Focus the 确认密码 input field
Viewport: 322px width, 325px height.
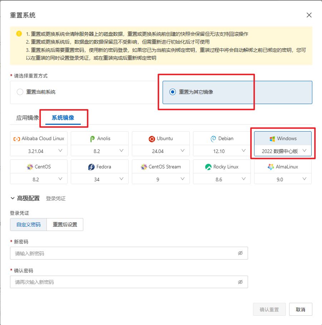tap(129, 282)
